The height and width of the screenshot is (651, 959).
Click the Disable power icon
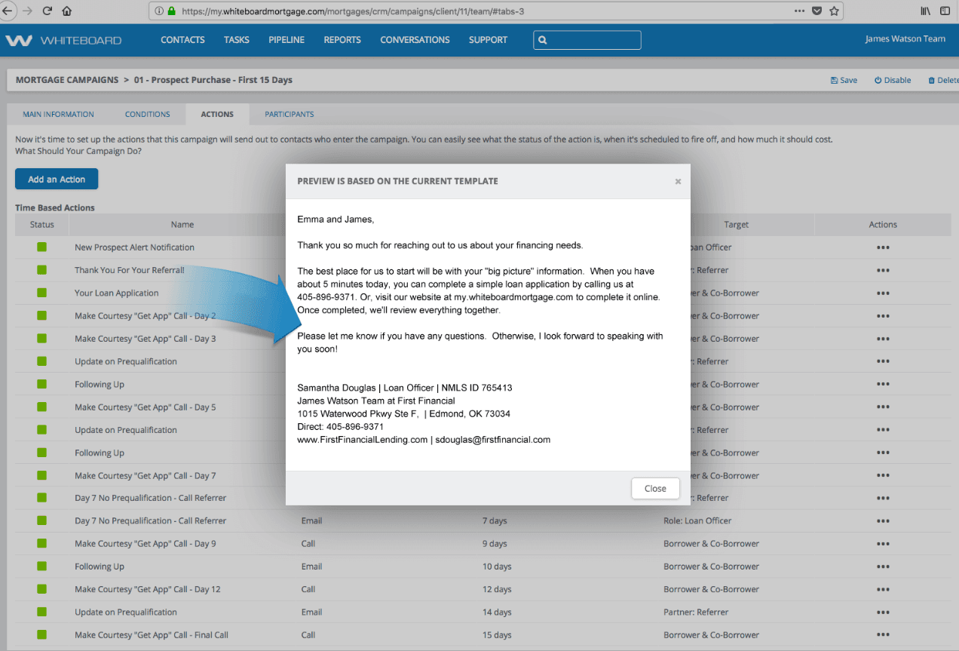click(x=878, y=79)
